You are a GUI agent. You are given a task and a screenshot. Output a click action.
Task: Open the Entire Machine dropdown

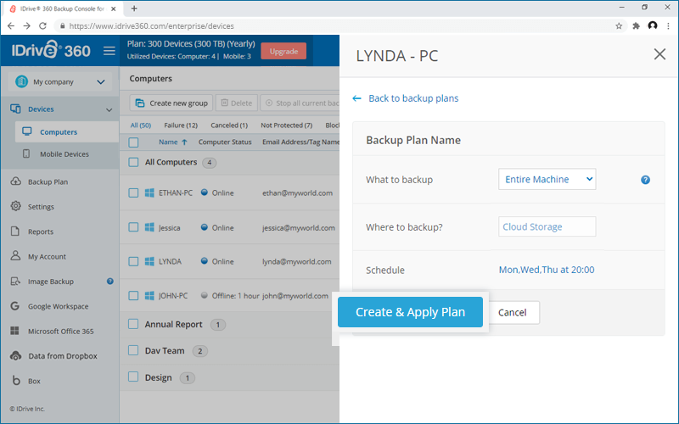[547, 179]
